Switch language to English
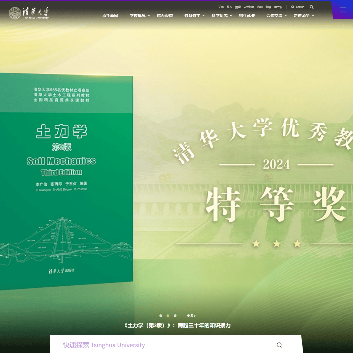 [300, 7]
